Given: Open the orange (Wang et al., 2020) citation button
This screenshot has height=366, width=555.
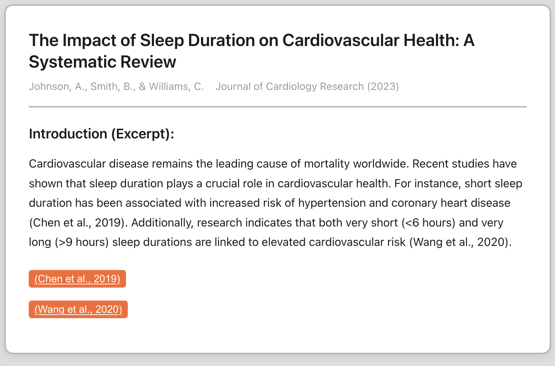Looking at the screenshot, I should (x=78, y=309).
